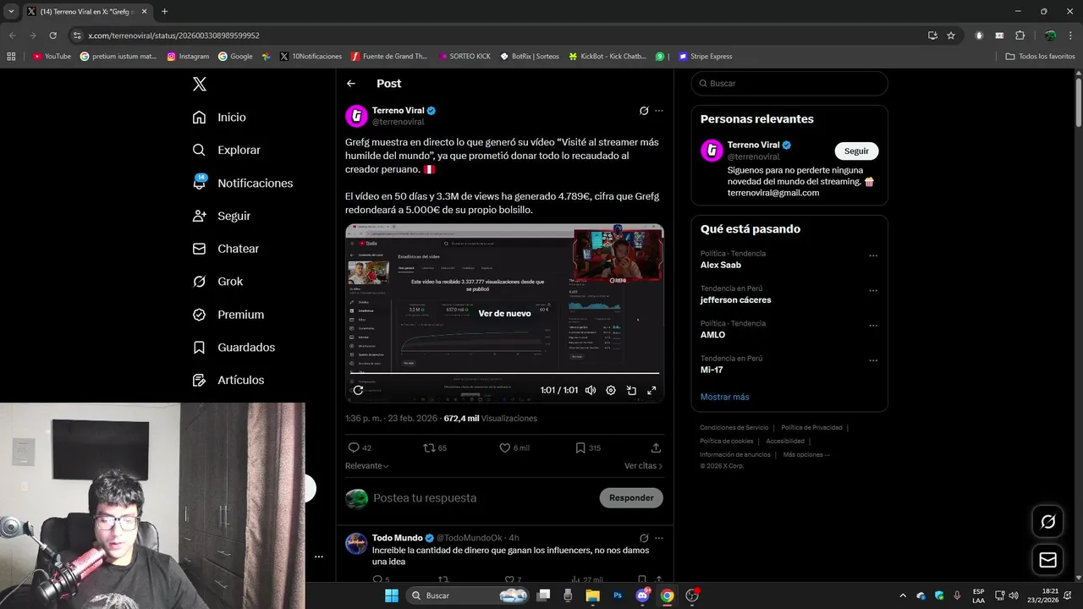The image size is (1083, 609).
Task: Toggle video fullscreen
Action: click(x=651, y=390)
